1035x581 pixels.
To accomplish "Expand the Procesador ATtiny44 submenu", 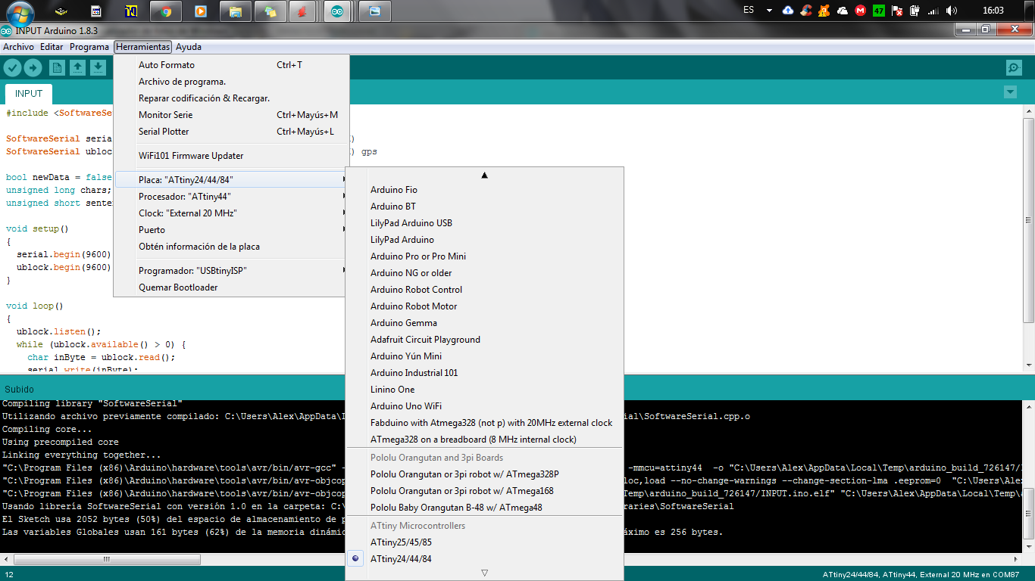I will [231, 197].
